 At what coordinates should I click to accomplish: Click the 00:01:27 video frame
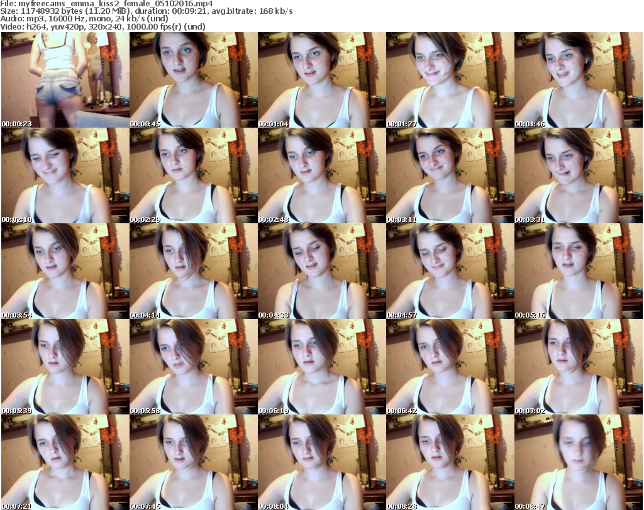450,80
